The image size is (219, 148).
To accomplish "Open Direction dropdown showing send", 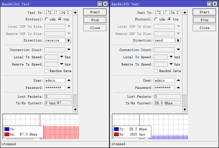I will [178, 40].
